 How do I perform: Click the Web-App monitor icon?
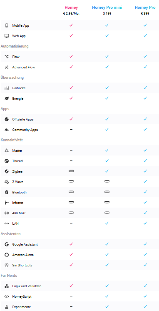click(7, 36)
